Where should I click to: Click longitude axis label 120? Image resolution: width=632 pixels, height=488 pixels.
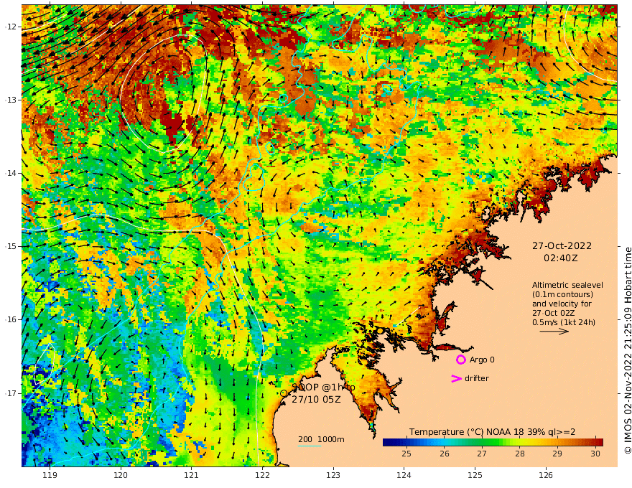coord(121,475)
